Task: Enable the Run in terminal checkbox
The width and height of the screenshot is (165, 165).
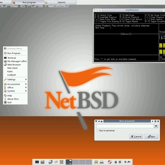Action: pyautogui.click(x=97, y=130)
